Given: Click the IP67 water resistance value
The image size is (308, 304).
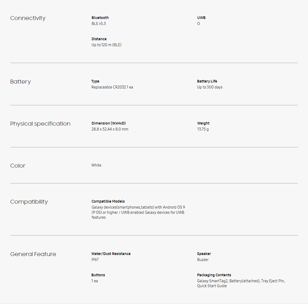Looking at the screenshot, I should [x=95, y=259].
